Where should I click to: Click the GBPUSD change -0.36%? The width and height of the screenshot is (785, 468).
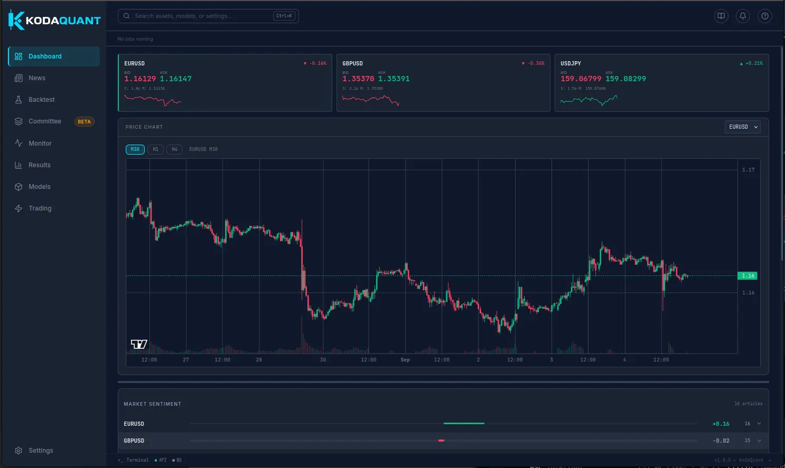click(x=533, y=63)
